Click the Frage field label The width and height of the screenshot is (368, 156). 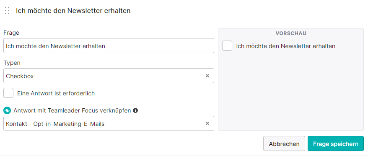pyautogui.click(x=11, y=33)
